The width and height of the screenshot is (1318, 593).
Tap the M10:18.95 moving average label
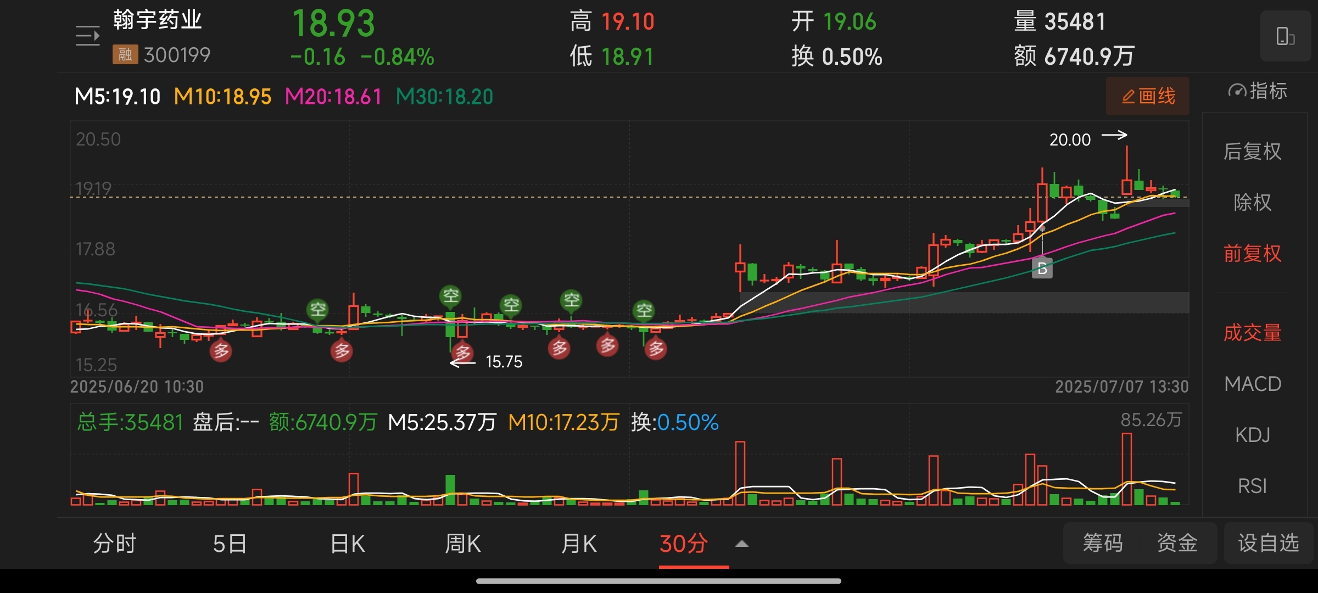click(x=222, y=97)
